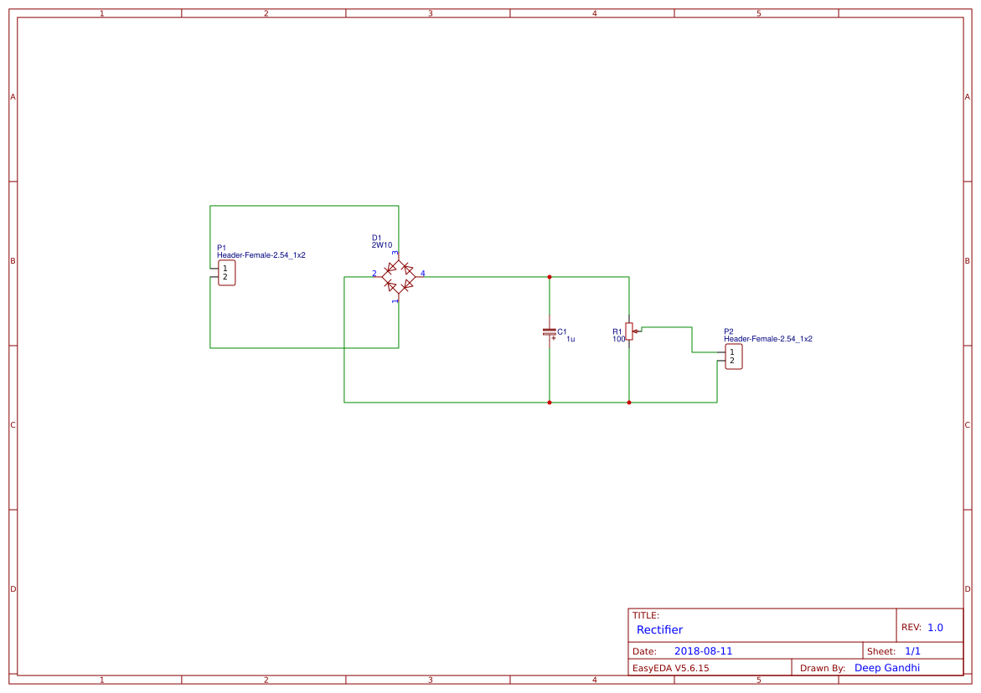Click the junction dot above capacitor C1
Viewport: 981px width, 693px height.
[x=550, y=275]
